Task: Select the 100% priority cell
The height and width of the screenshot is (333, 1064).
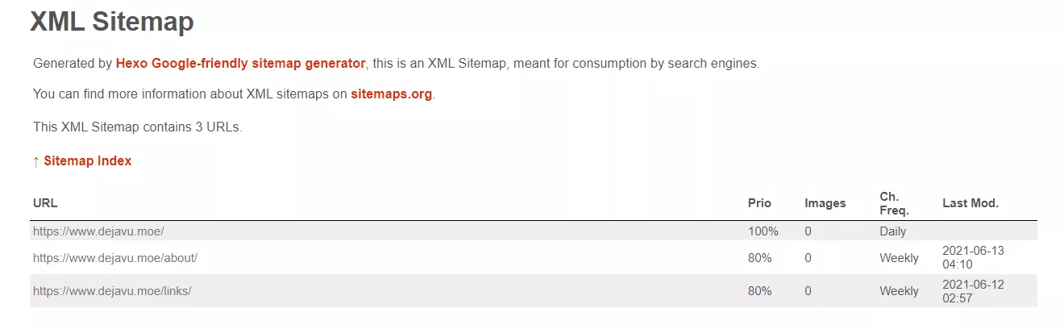Action: (763, 231)
